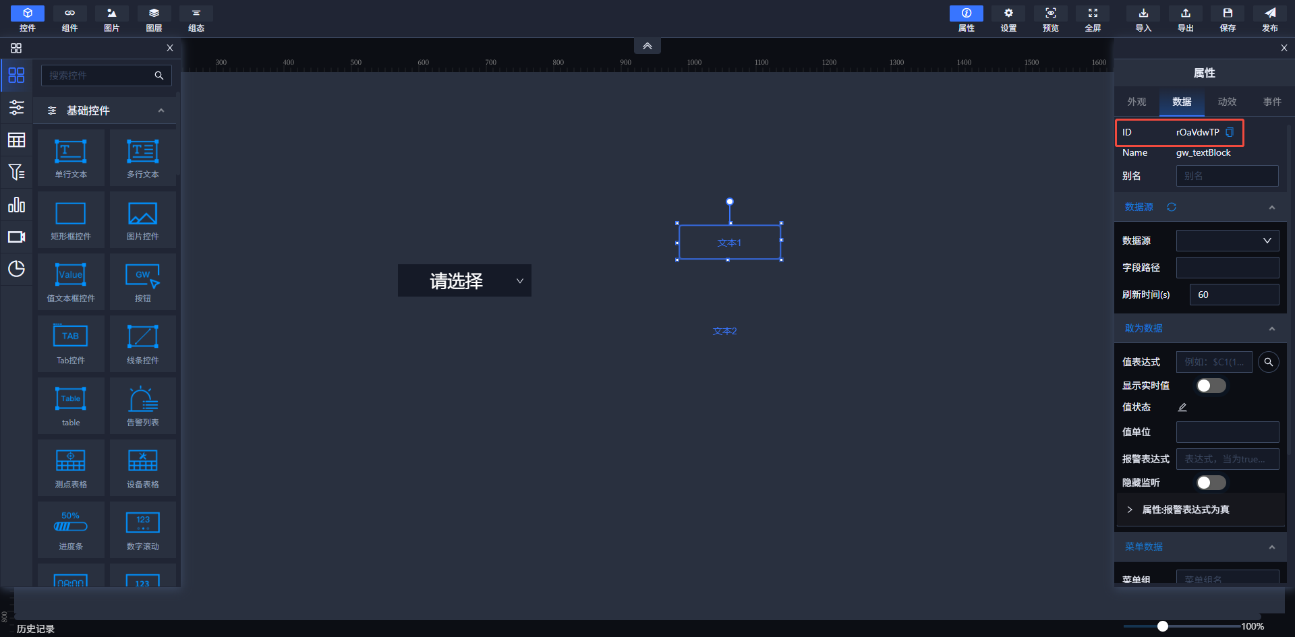Select the 文本1 element on canvas

coord(729,242)
